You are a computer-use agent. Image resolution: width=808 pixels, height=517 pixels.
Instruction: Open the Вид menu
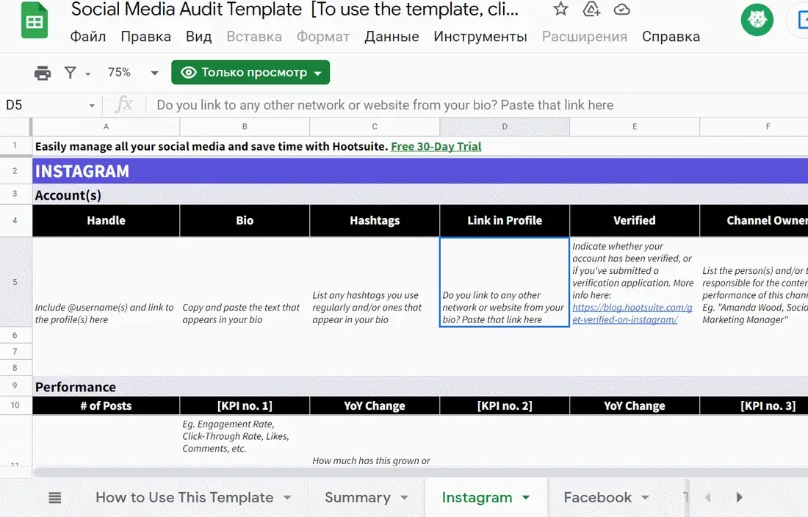199,37
